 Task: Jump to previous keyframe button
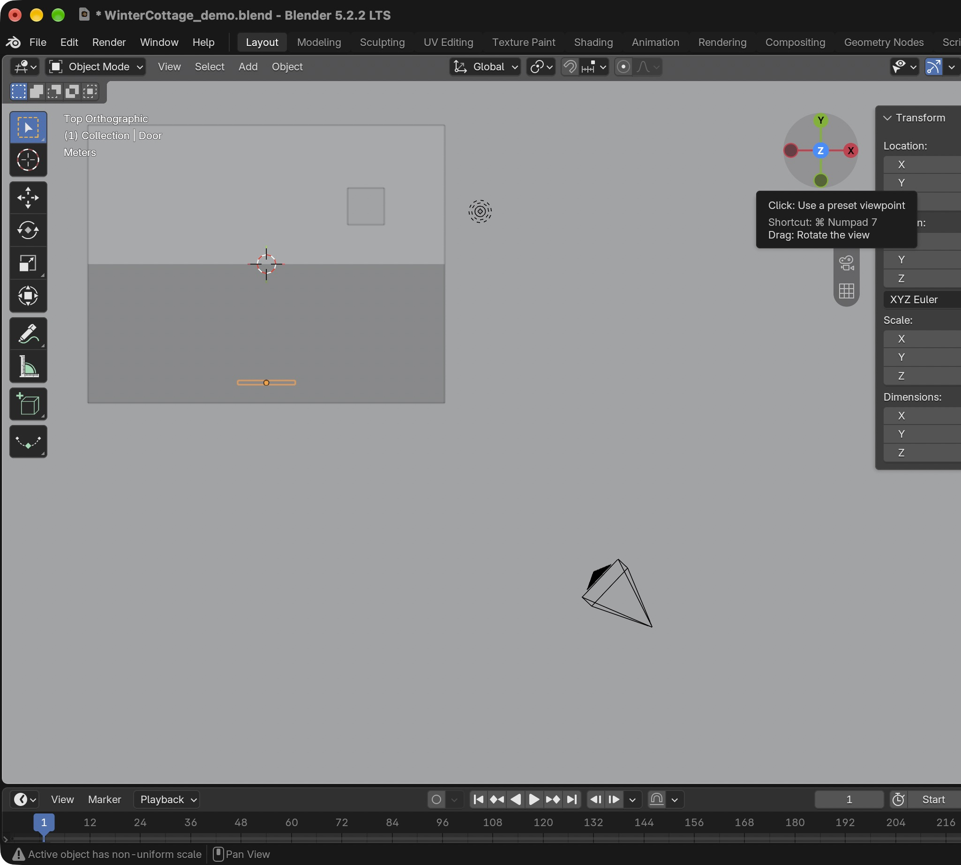coord(497,800)
